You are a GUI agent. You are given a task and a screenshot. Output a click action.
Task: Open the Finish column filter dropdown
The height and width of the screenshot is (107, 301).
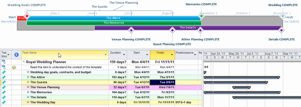click(172, 55)
